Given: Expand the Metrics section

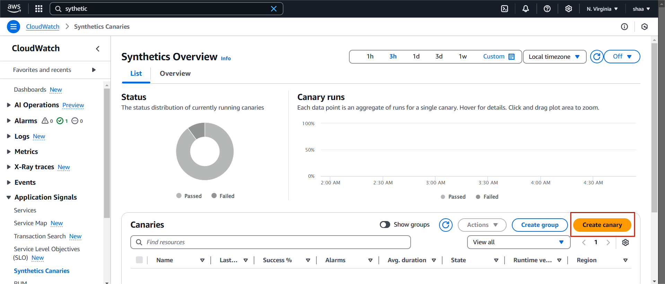Looking at the screenshot, I should click(x=9, y=152).
